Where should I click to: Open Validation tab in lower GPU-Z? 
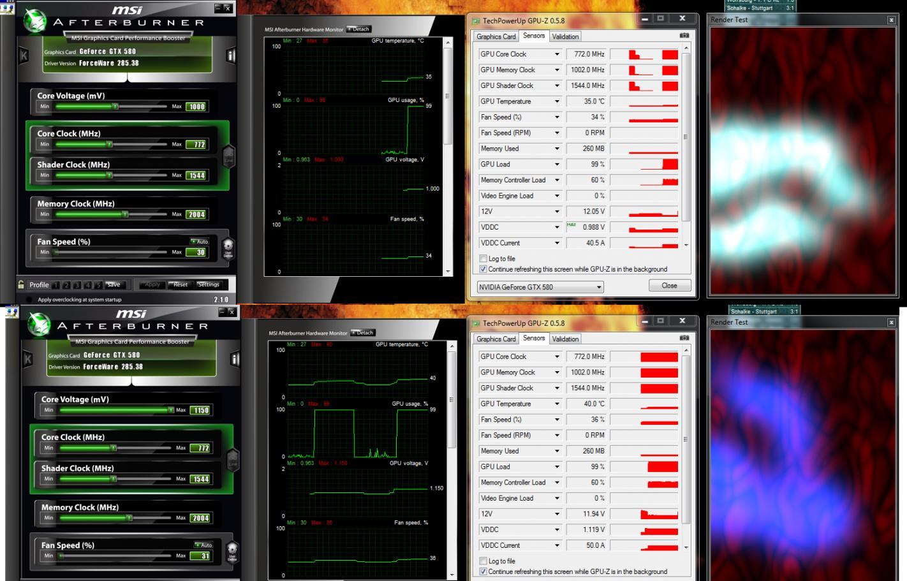[x=565, y=339]
